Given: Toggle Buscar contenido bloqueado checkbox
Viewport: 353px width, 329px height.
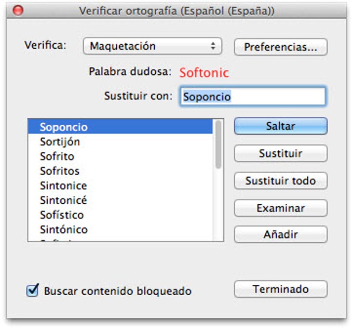Looking at the screenshot, I should [32, 290].
